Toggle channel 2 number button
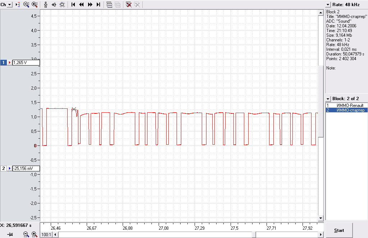368x238 pixels. click(4, 169)
